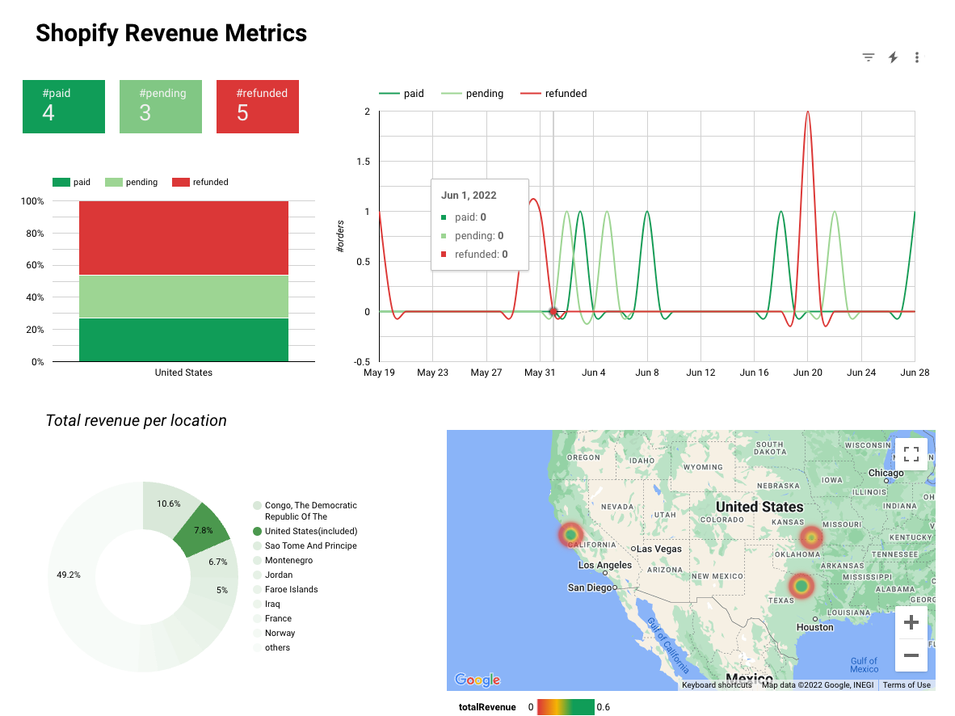Select Iraq legend entry
The width and height of the screenshot is (955, 716).
pos(267,604)
